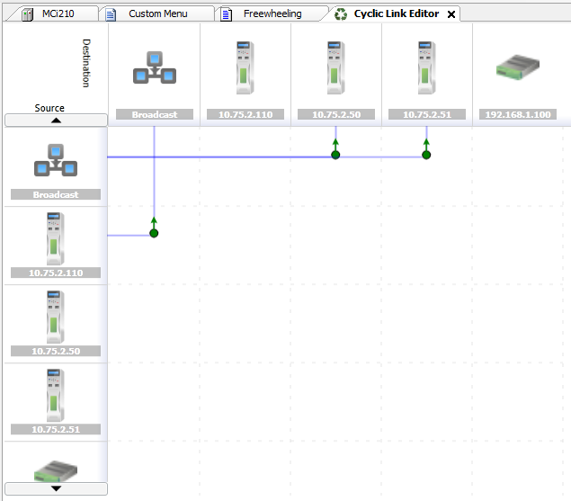Click the 10.75.2.51 source drive icon
Screen dimensions: 571x501
(x=56, y=395)
